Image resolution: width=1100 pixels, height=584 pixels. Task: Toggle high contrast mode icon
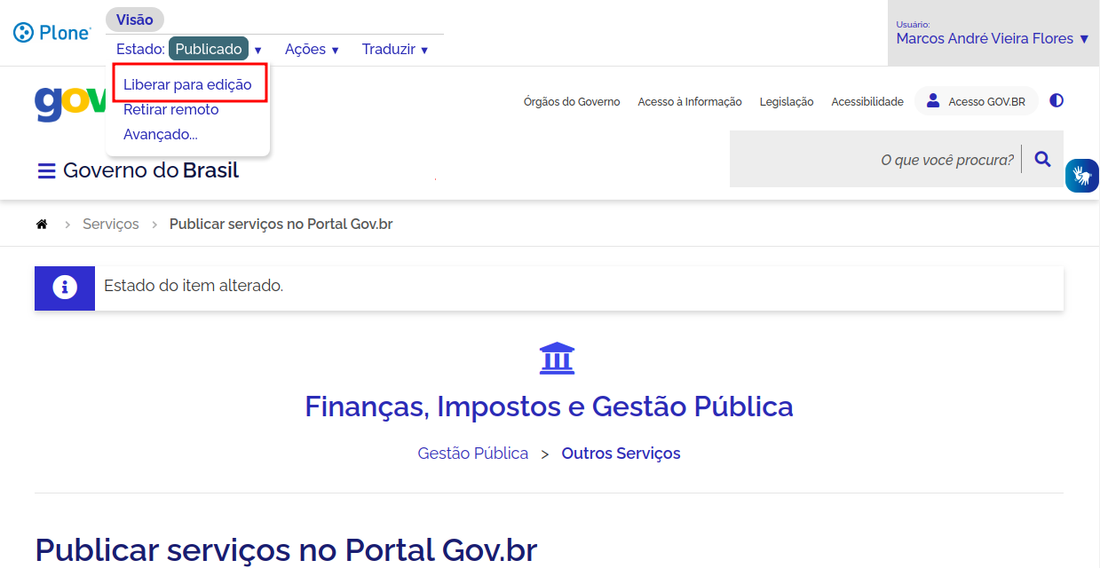click(x=1056, y=101)
